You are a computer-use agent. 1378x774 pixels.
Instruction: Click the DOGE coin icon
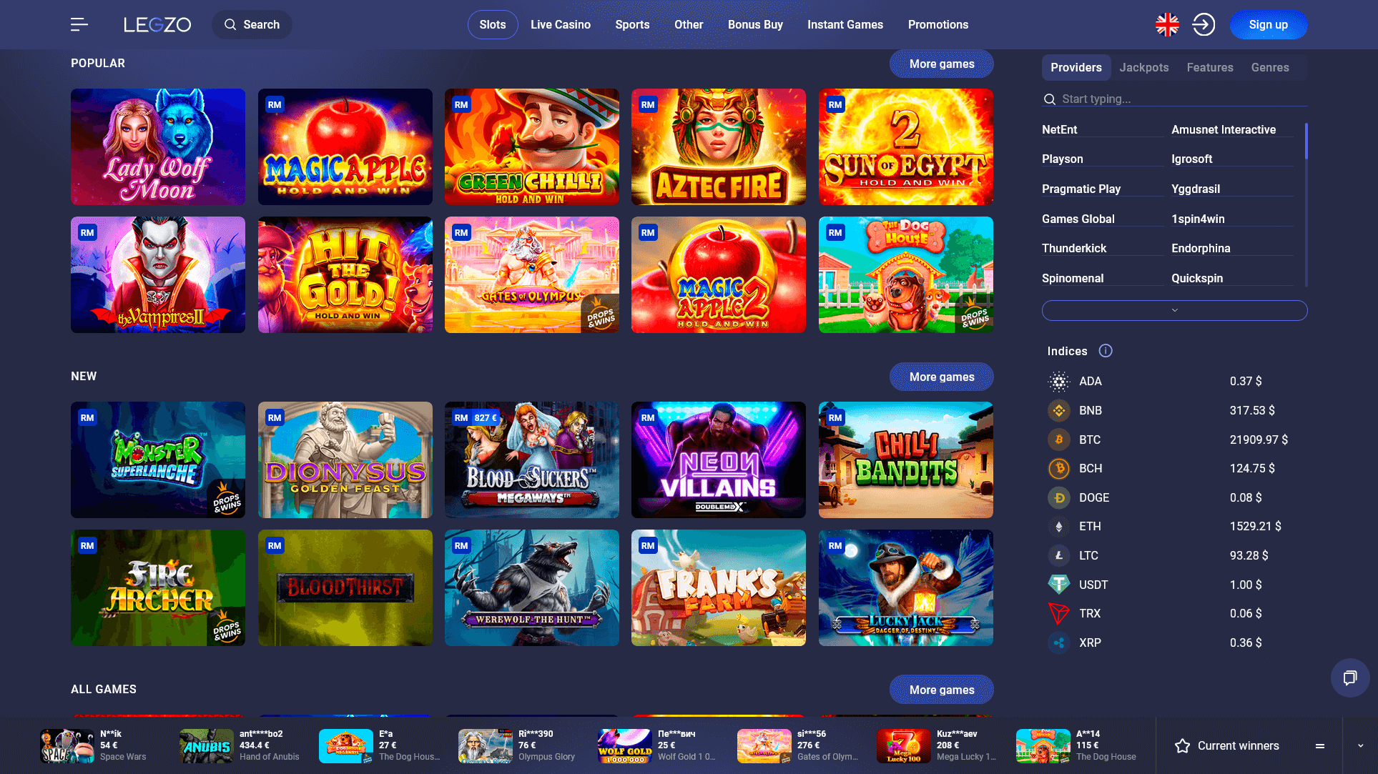(1059, 498)
